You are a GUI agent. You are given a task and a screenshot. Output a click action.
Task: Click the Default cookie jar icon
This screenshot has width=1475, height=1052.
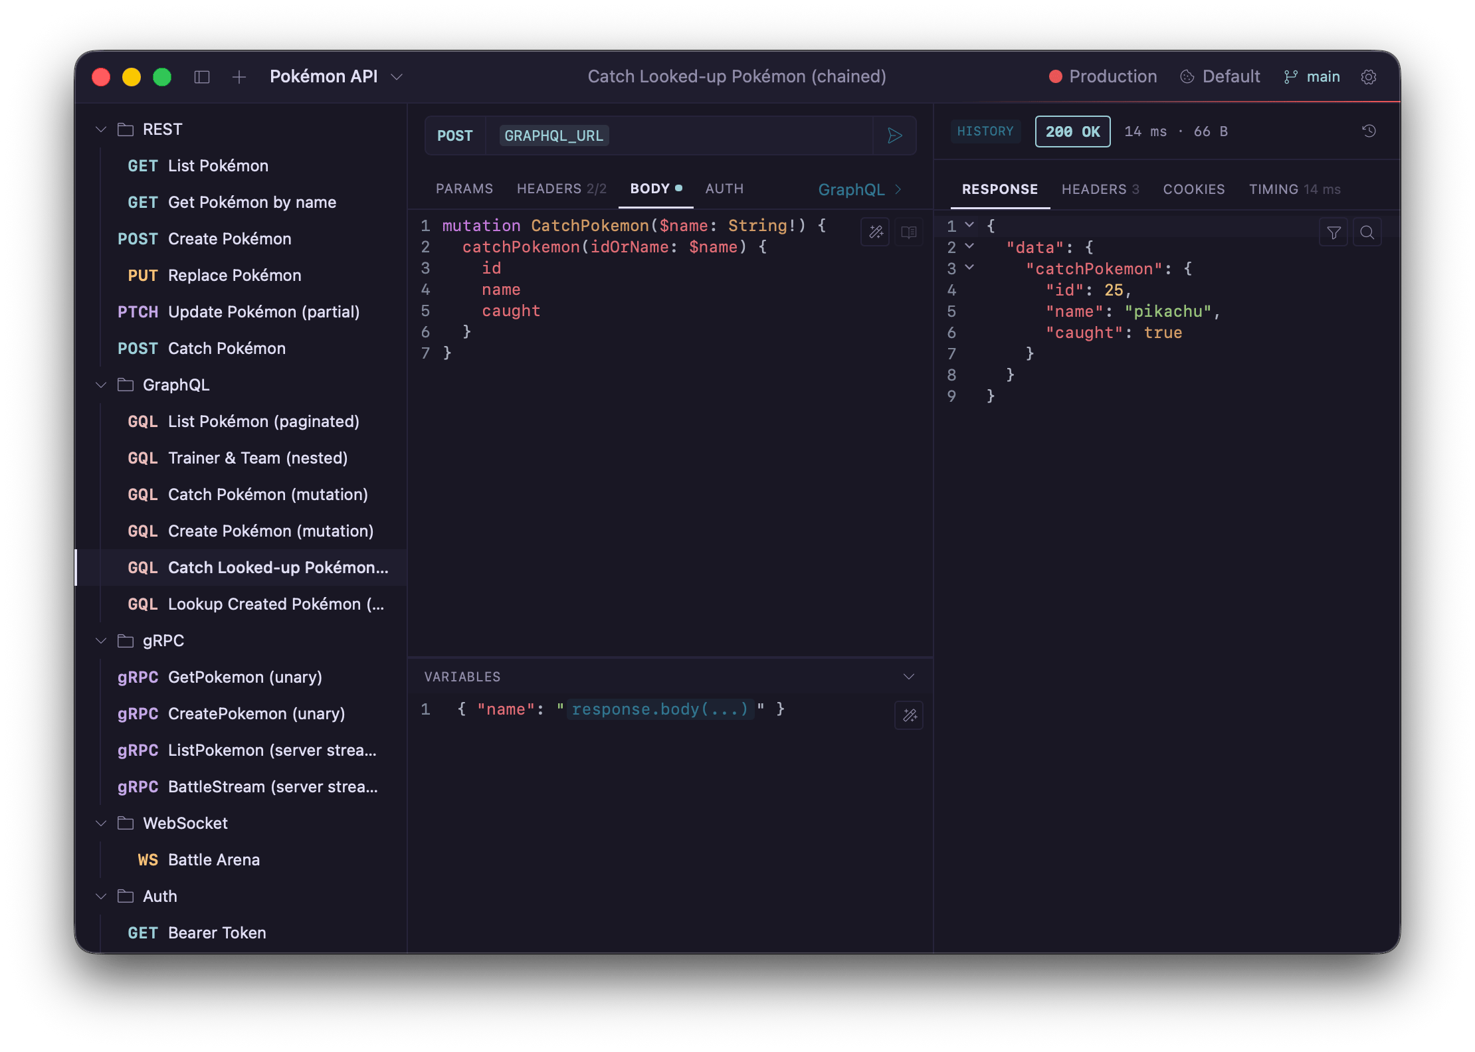(1187, 77)
